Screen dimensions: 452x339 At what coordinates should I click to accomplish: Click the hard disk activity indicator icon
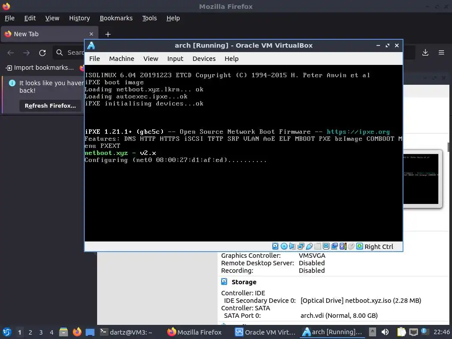coord(275,246)
